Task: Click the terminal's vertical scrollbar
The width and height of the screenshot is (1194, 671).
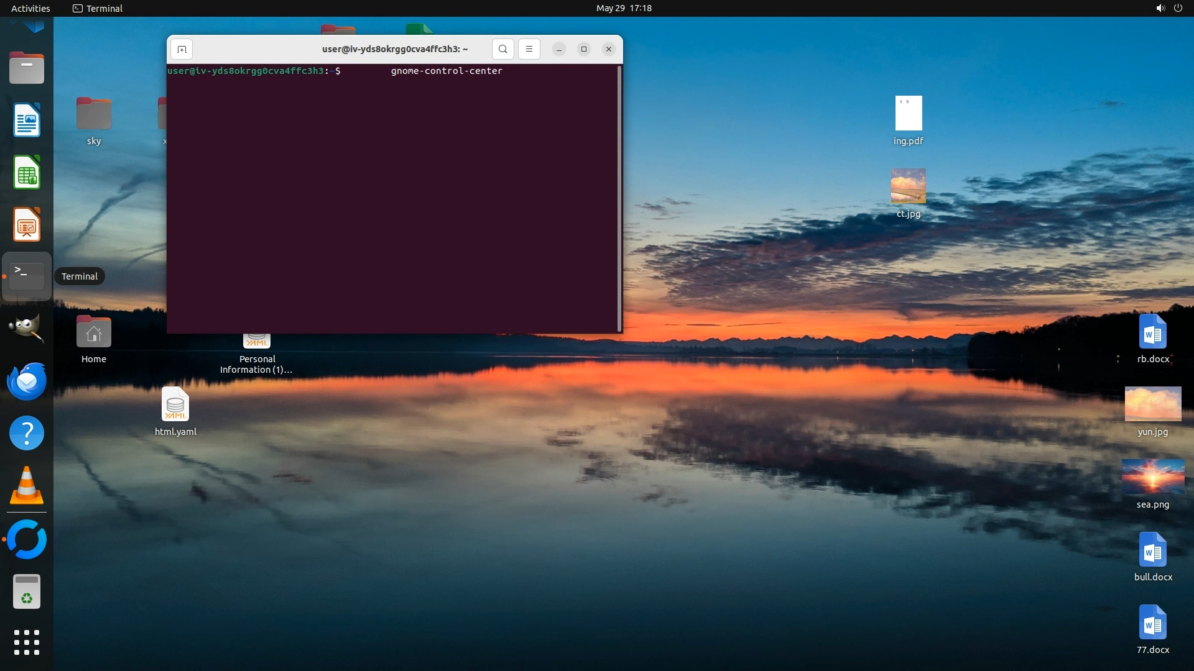Action: click(x=619, y=199)
